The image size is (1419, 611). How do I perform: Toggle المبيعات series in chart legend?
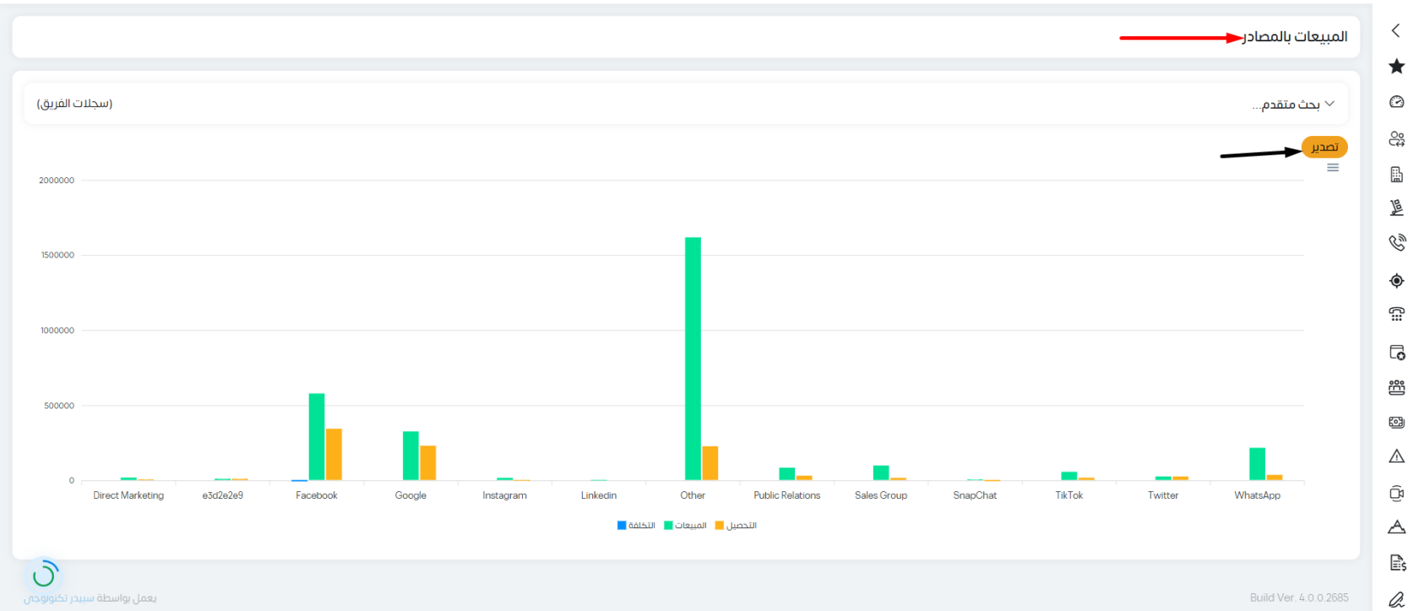click(685, 525)
